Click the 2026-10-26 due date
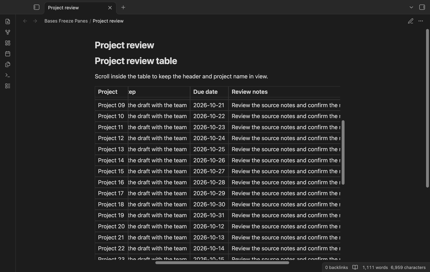Viewport: 430px width, 272px height. [209, 160]
